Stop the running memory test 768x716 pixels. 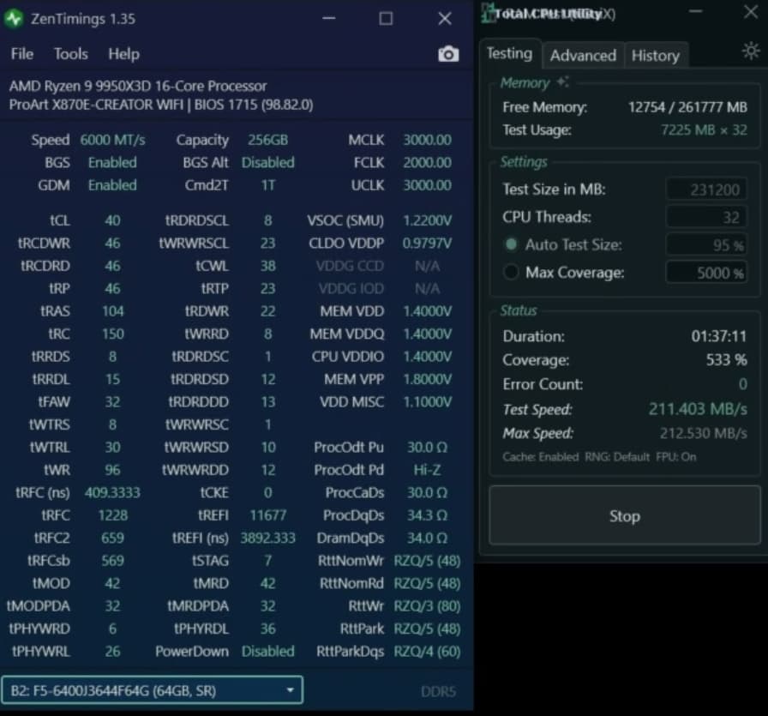coord(625,515)
